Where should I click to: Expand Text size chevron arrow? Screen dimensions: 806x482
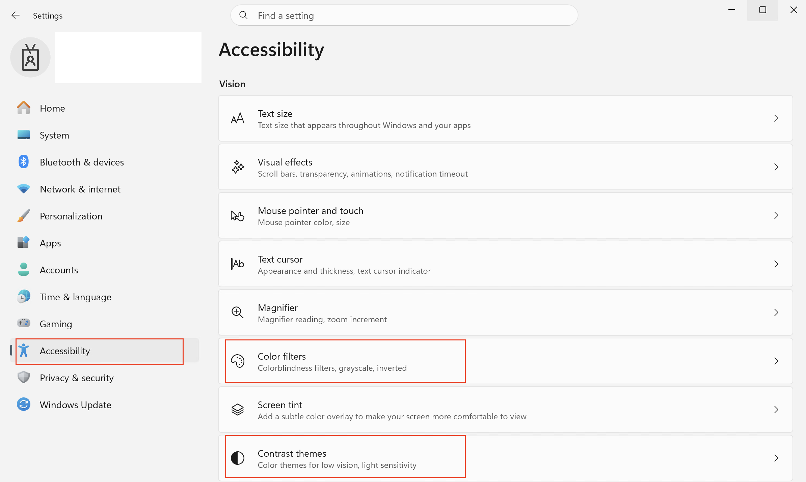pyautogui.click(x=776, y=118)
